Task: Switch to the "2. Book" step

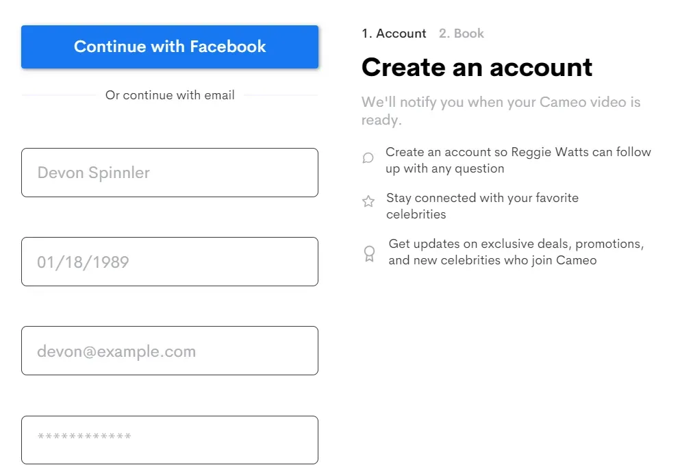Action: point(462,34)
